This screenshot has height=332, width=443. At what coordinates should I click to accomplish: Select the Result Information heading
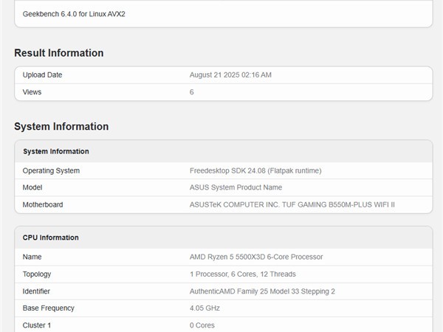(59, 53)
